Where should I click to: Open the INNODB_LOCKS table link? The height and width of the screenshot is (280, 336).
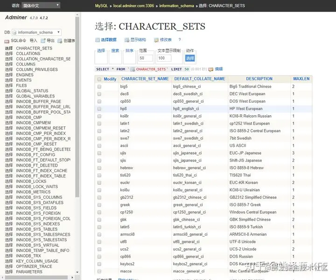pyautogui.click(x=31, y=181)
